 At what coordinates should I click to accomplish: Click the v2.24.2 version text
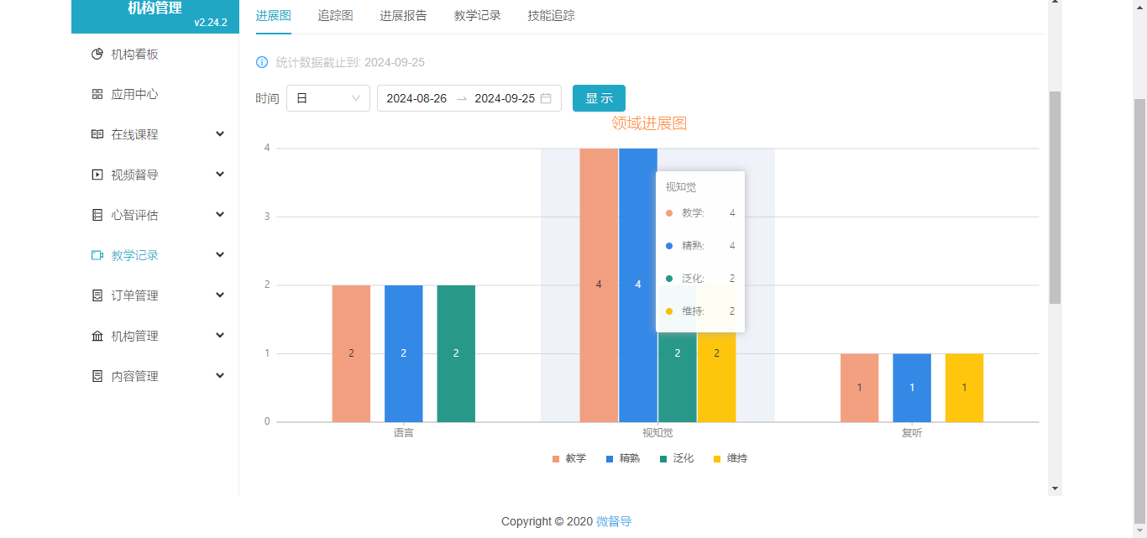pos(210,23)
